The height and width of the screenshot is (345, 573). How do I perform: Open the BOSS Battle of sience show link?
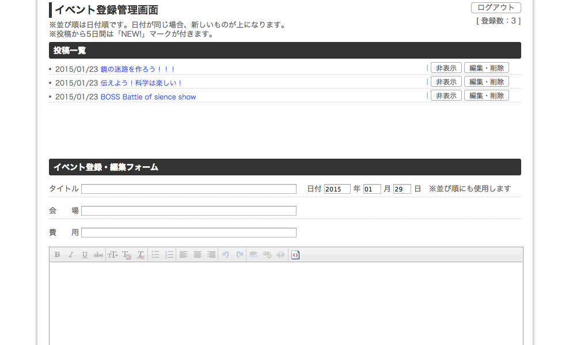tap(148, 97)
